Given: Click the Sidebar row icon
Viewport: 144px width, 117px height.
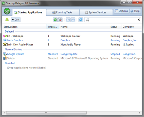Looking at the screenshot, I should point(5,58).
